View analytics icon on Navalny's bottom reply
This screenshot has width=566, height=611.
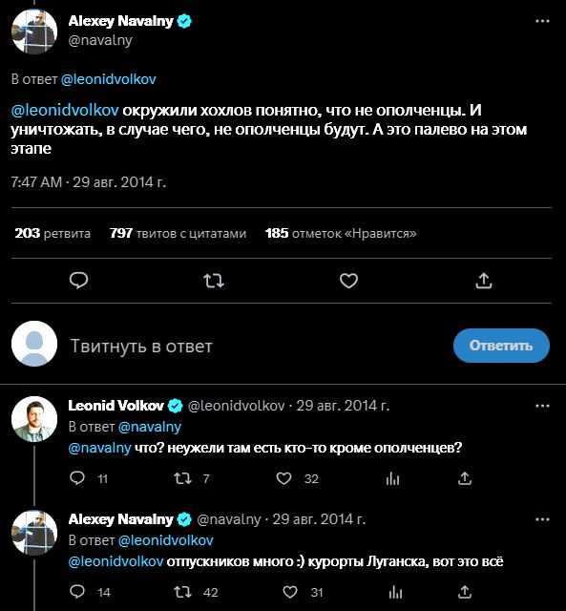pyautogui.click(x=395, y=592)
